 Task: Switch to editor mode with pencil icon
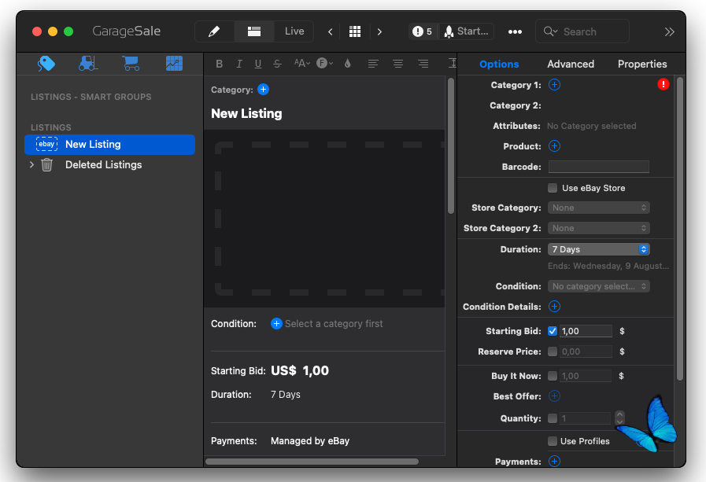[x=214, y=31]
